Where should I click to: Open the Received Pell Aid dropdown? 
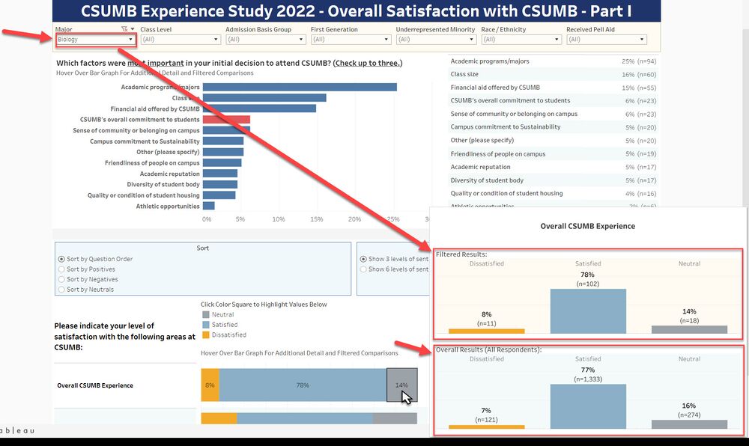(x=606, y=40)
